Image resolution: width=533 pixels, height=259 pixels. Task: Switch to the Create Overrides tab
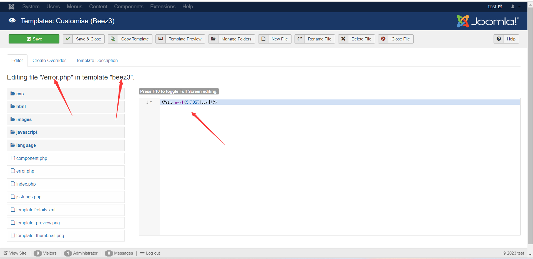tap(49, 61)
